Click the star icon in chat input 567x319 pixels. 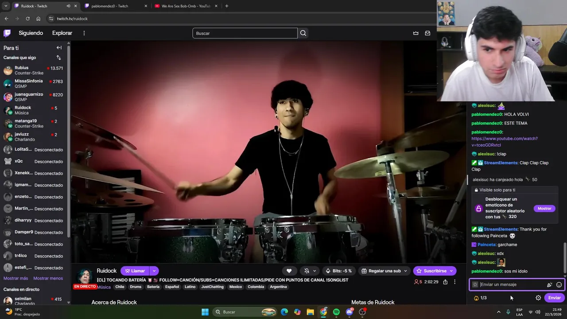point(475,284)
